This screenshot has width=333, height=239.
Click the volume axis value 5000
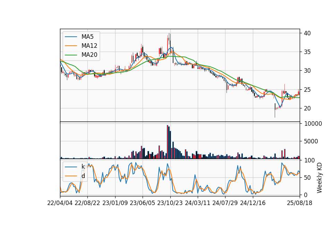[311, 141]
